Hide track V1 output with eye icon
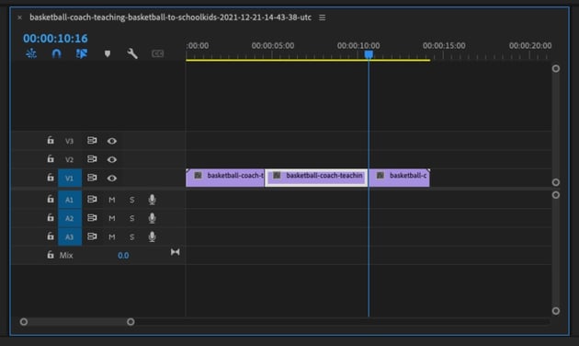This screenshot has height=346, width=579. (x=112, y=178)
